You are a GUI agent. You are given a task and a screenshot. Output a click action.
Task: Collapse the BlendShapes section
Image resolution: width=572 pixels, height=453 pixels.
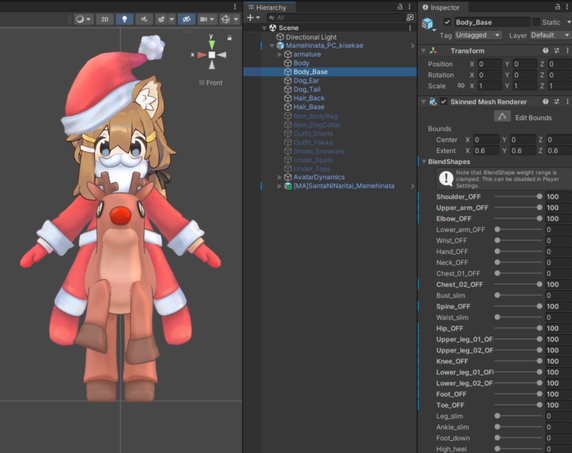coord(424,161)
